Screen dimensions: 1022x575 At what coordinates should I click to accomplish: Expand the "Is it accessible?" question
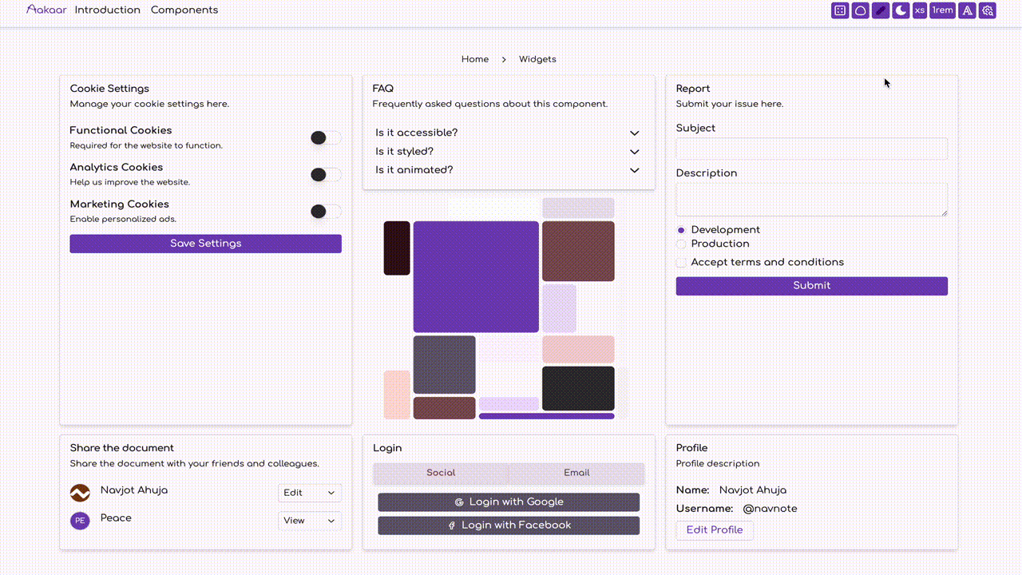[508, 133]
